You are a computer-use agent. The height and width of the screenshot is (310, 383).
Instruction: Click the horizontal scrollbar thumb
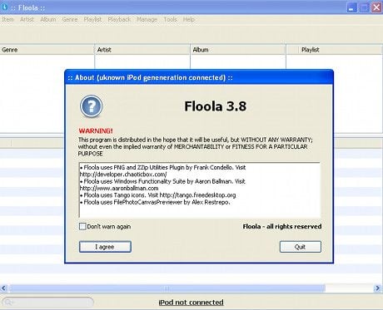[x=167, y=288]
